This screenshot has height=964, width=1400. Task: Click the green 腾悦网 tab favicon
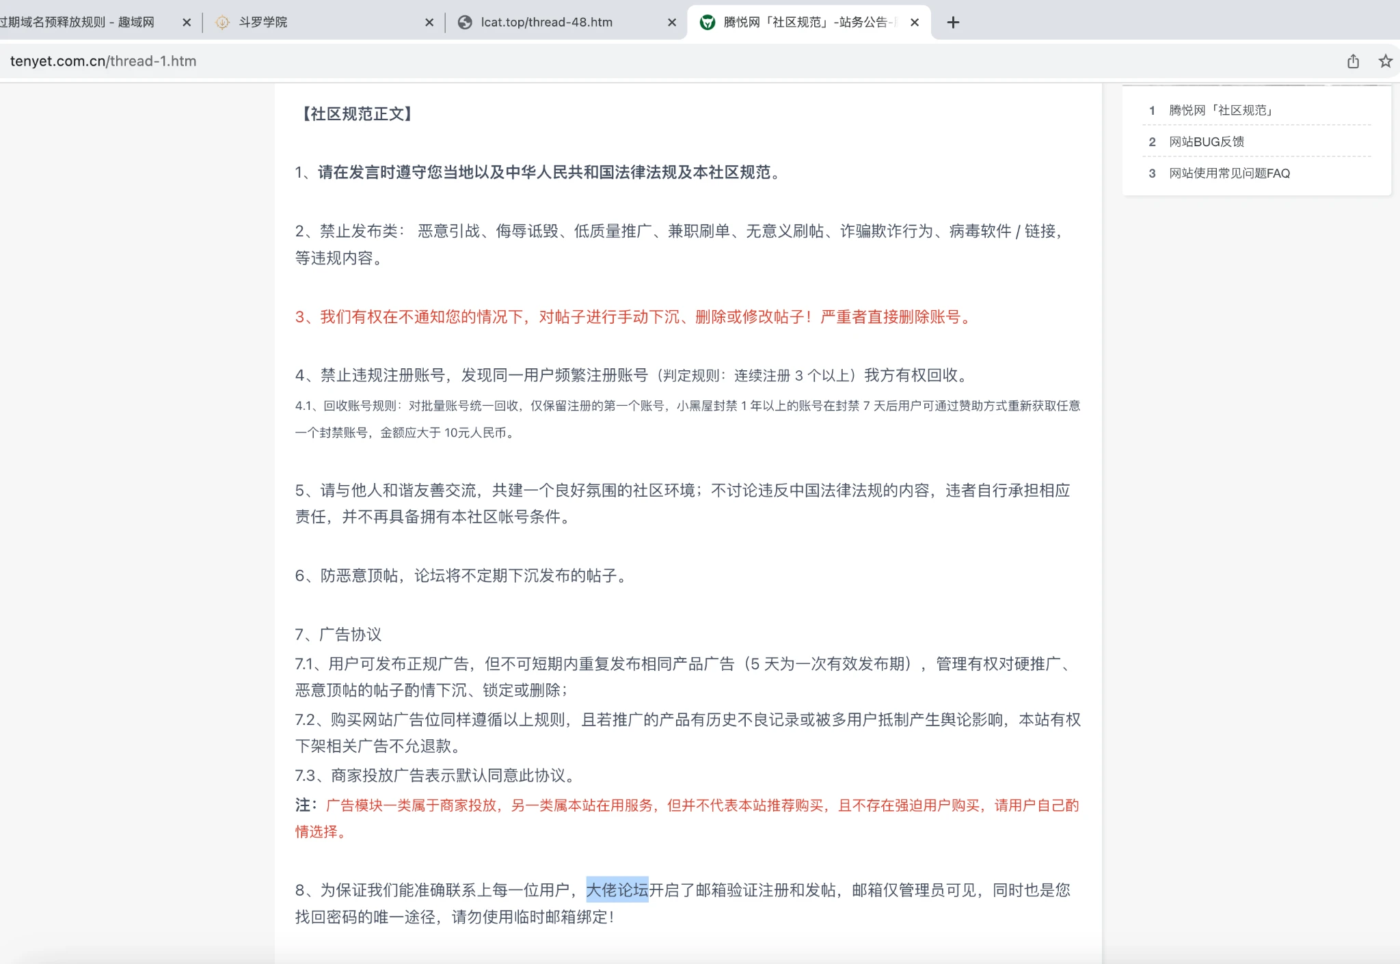[x=708, y=23]
